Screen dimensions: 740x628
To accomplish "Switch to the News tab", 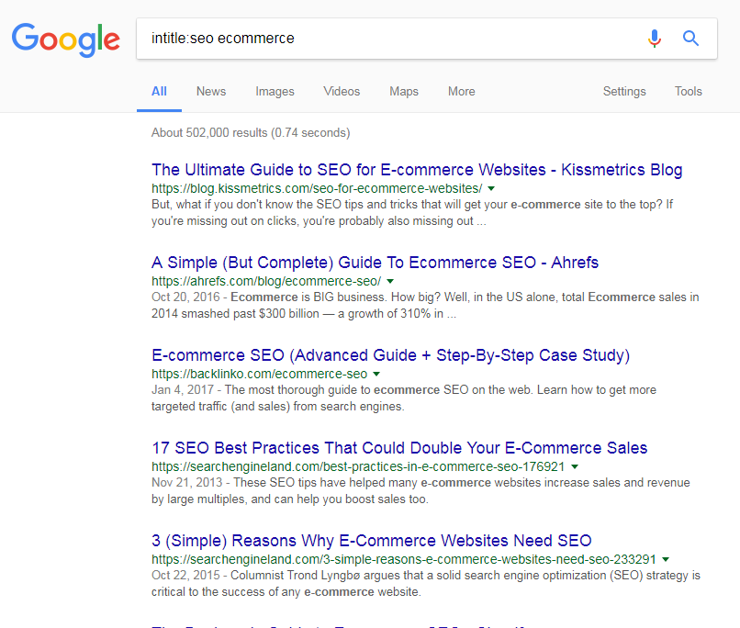I will pyautogui.click(x=211, y=92).
